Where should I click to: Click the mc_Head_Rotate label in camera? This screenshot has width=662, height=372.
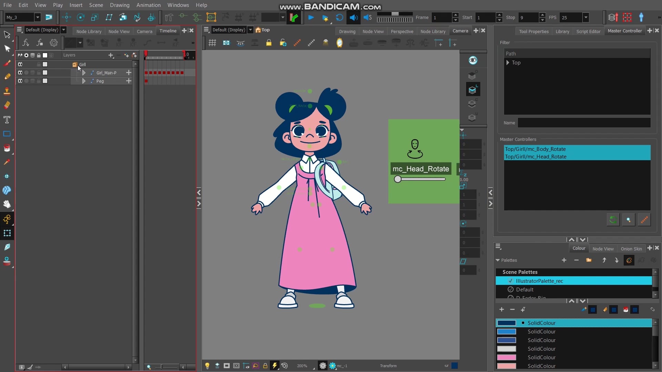click(x=421, y=169)
